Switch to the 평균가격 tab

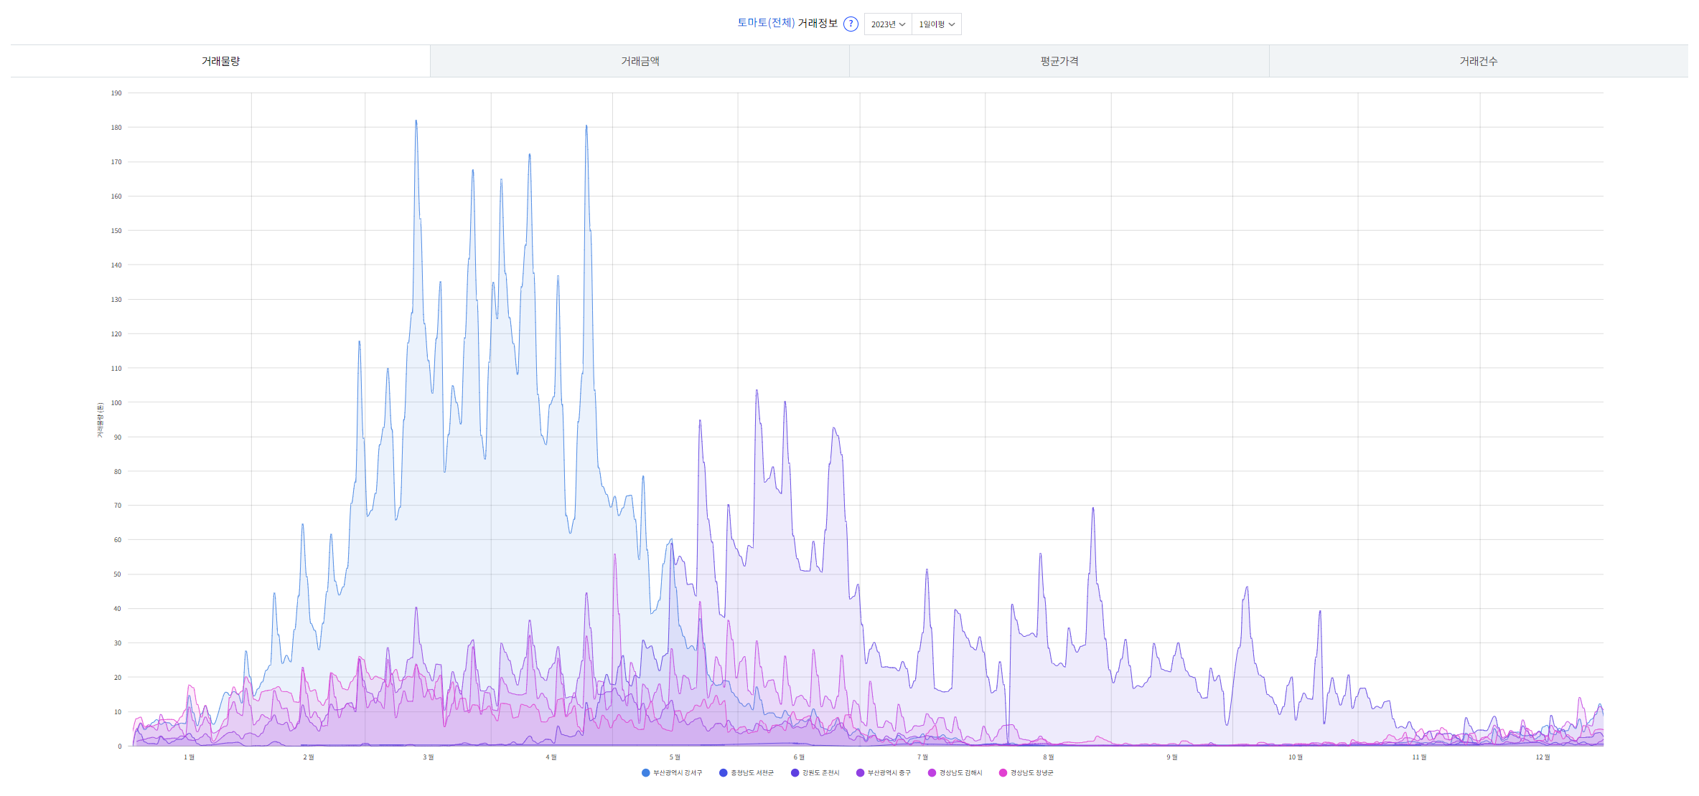point(1059,61)
